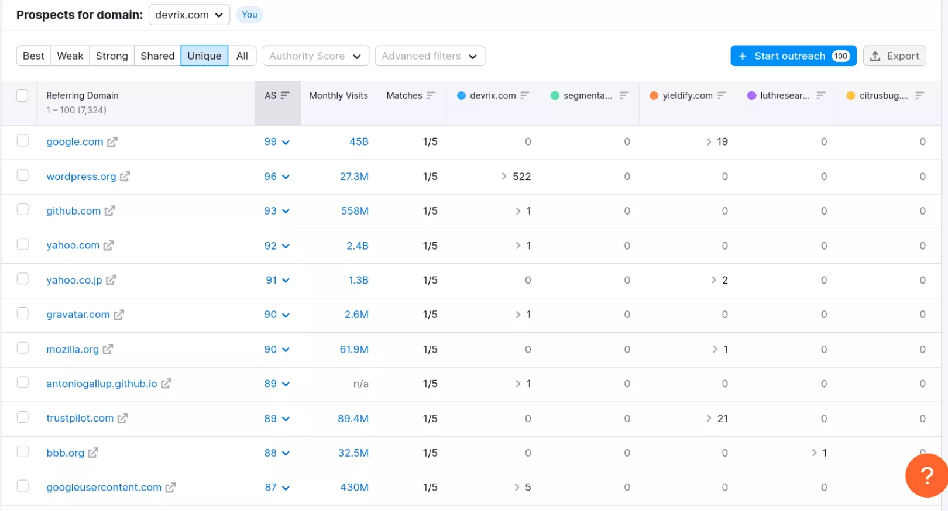Viewport: 948px width, 511px height.
Task: Expand backlinks arrow beside 21 for trustpilot.com
Action: (x=709, y=418)
